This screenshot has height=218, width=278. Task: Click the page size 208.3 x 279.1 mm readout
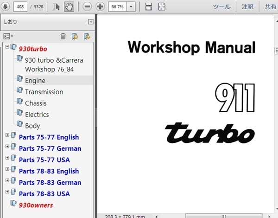[x=125, y=217]
